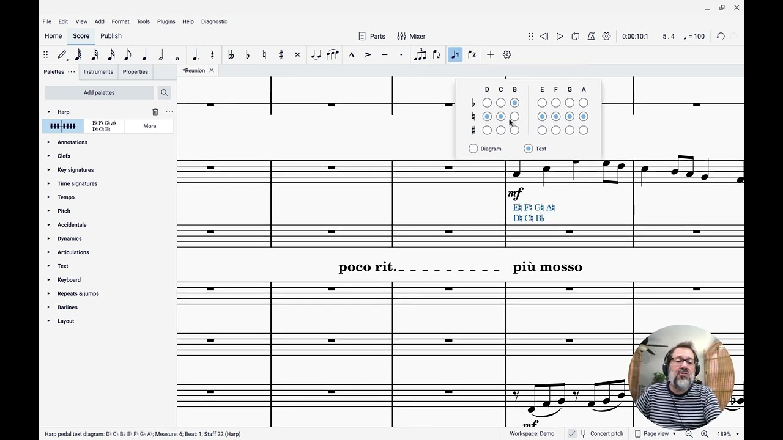Viewport: 783px width, 440px height.
Task: Rewind playback to start
Action: click(544, 36)
